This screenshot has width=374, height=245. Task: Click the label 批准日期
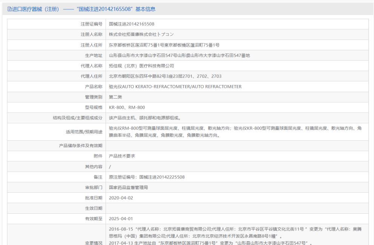pos(93,198)
